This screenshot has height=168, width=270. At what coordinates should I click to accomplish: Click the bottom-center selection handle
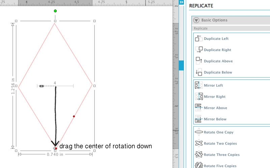coord(55,151)
